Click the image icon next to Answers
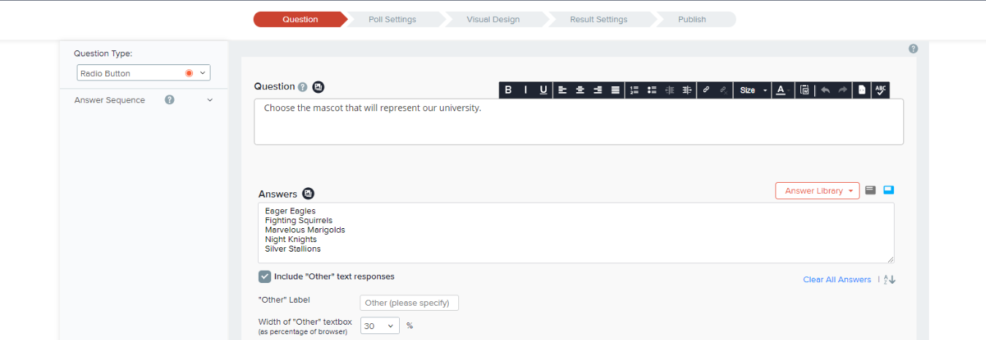 308,194
